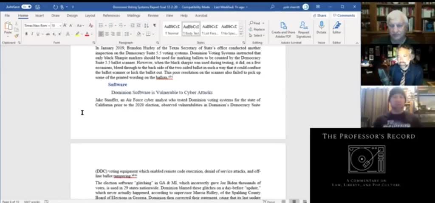Click the Share button

(319, 16)
